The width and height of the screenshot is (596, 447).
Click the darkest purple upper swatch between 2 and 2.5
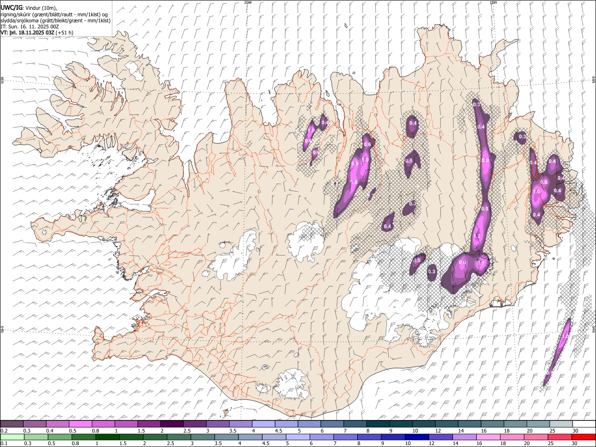tap(172, 424)
